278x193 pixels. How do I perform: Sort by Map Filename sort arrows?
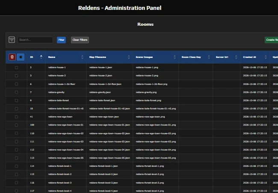tap(129, 57)
